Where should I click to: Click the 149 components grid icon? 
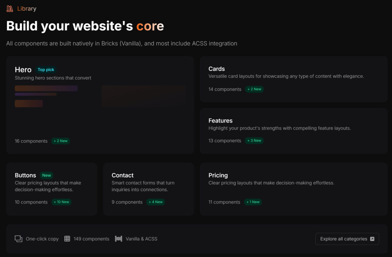tap(67, 239)
